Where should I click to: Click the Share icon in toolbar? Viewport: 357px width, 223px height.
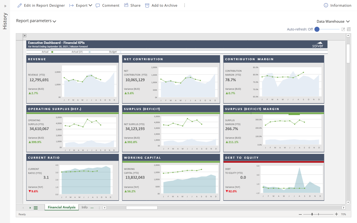pyautogui.click(x=126, y=5)
